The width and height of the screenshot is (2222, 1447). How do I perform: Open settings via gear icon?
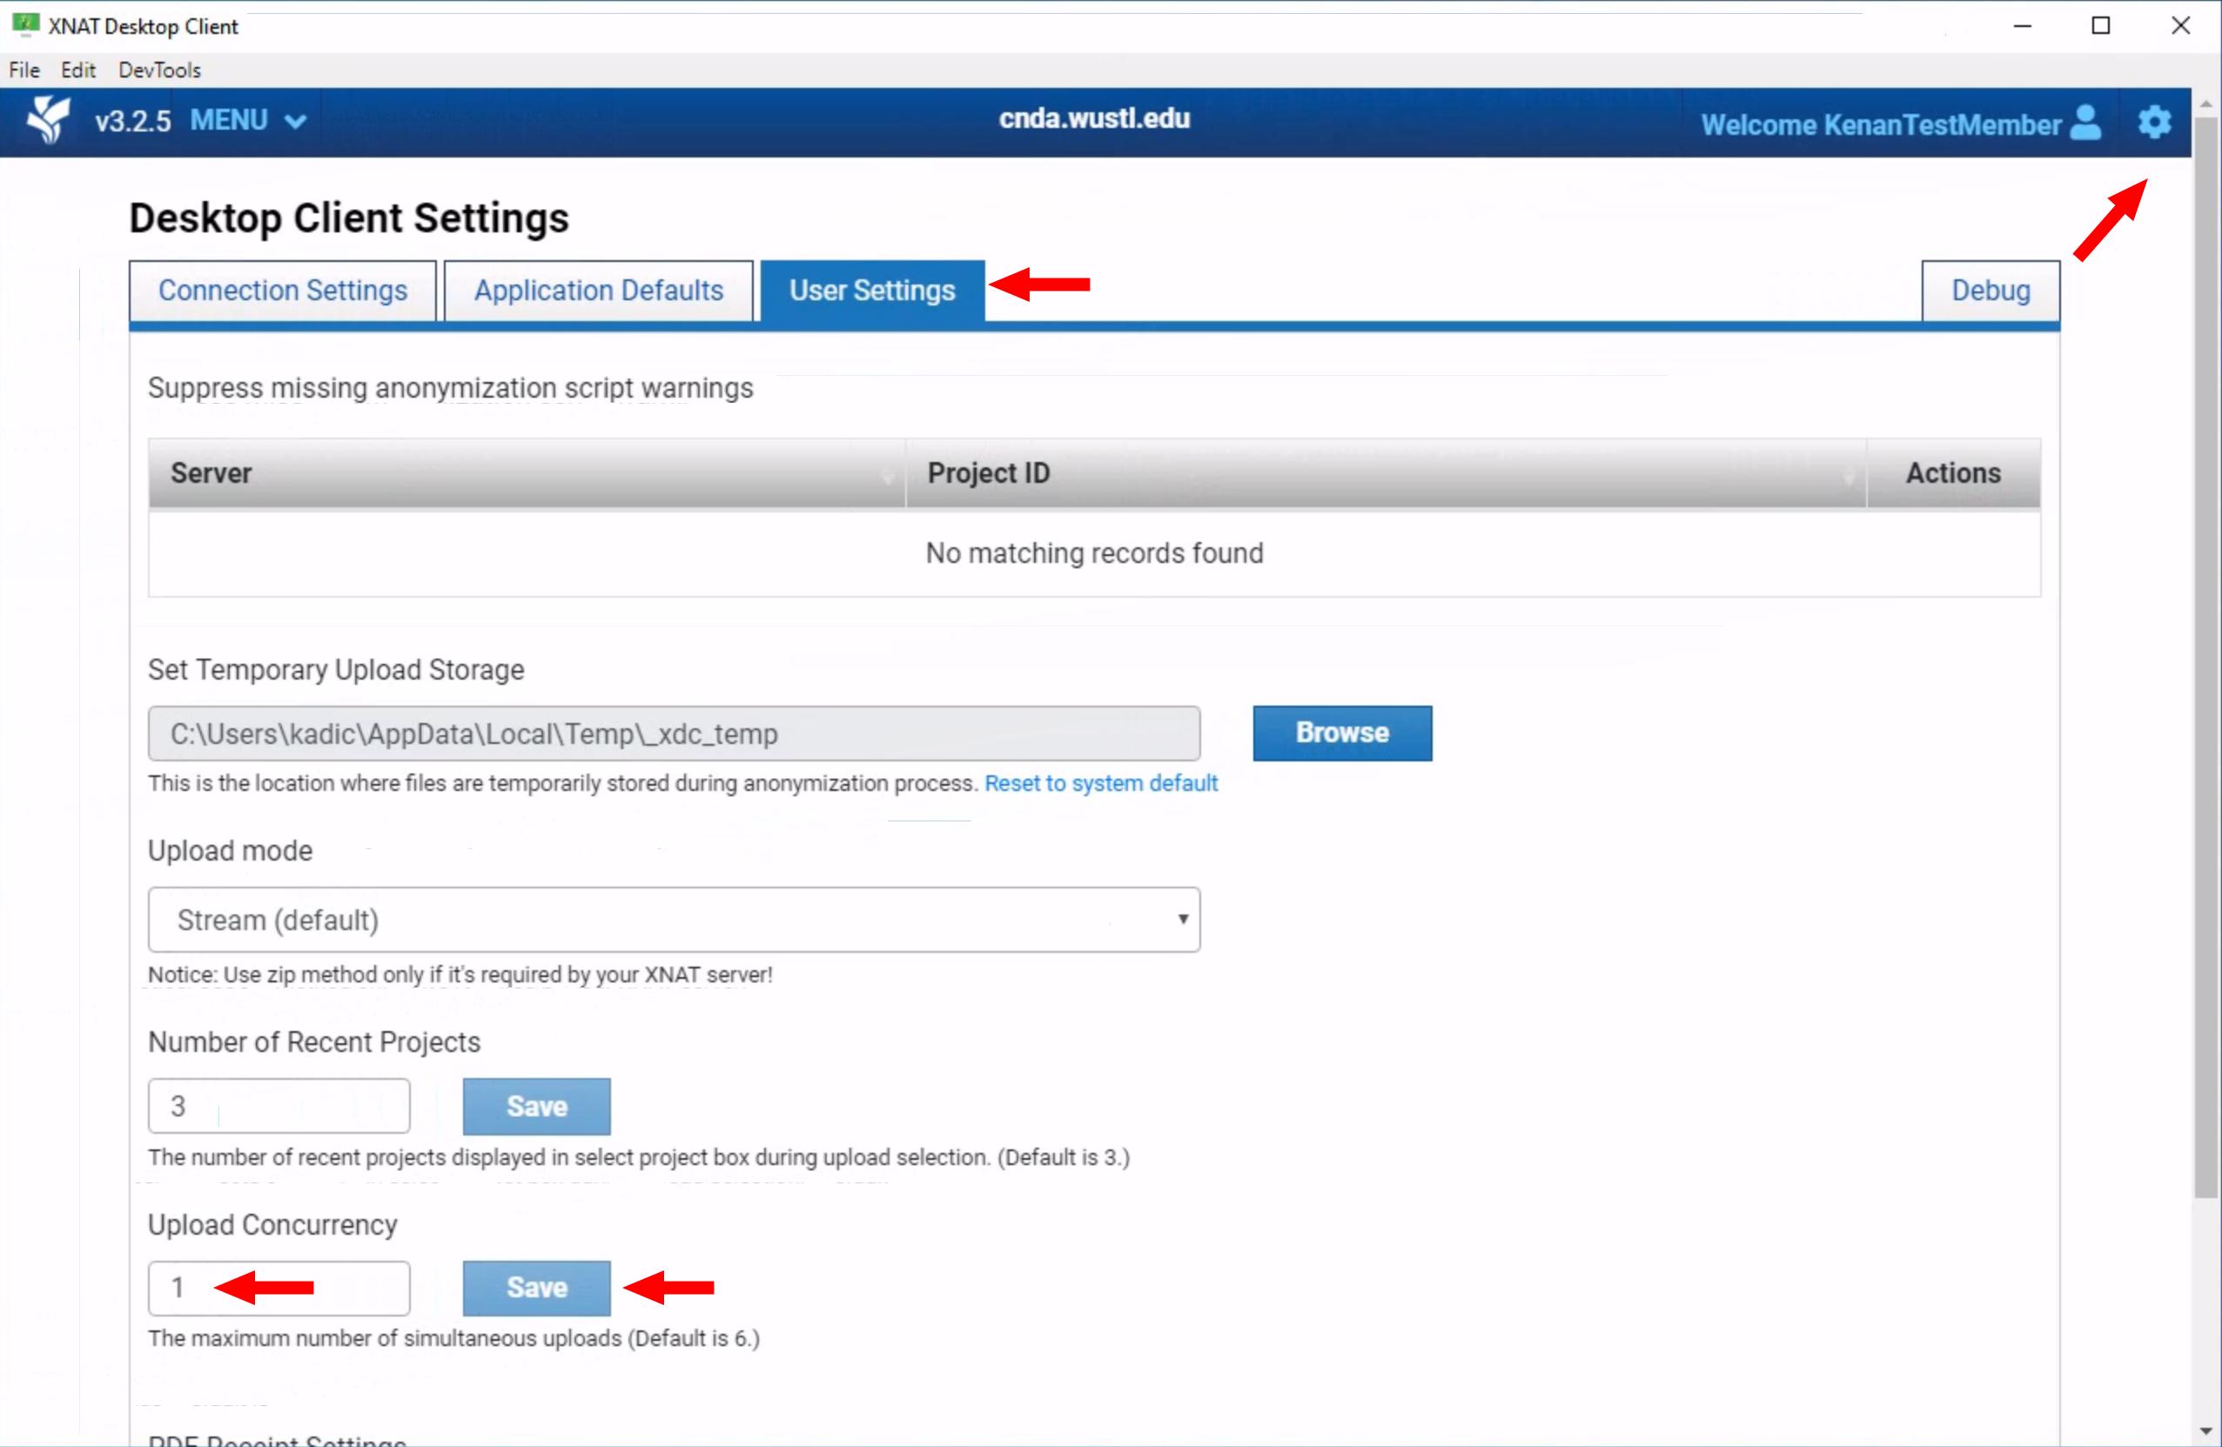[x=2154, y=123]
